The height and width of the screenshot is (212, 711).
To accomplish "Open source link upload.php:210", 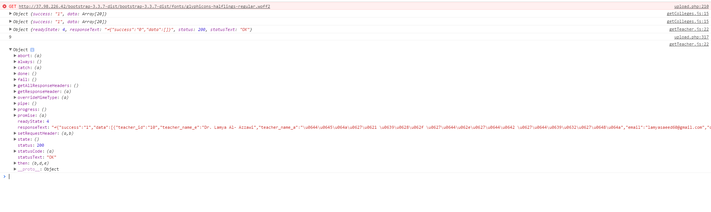I will 691,6.
